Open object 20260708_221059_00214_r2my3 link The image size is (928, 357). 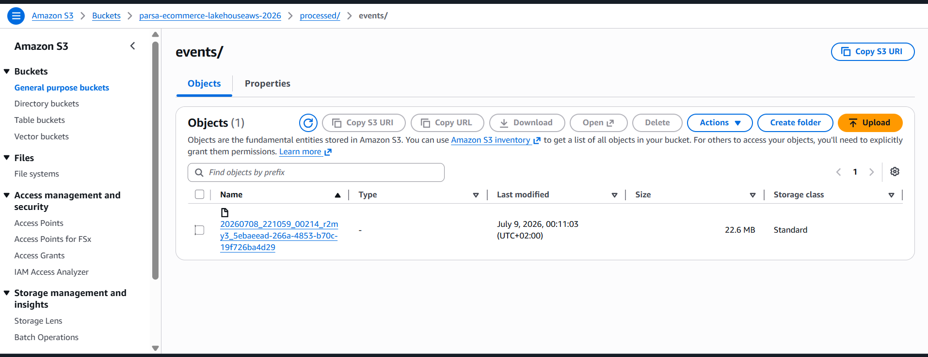point(279,236)
